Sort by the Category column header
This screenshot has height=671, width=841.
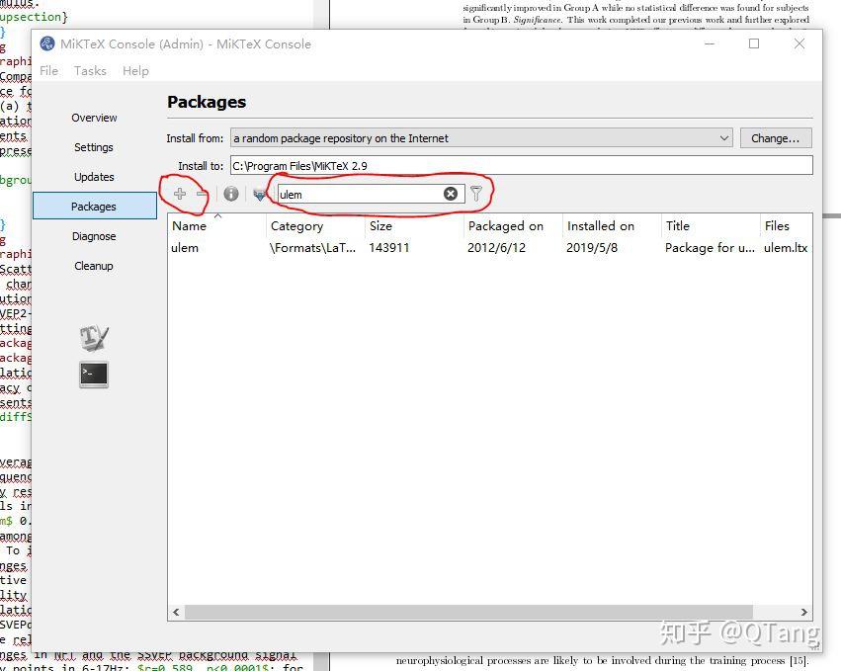(x=315, y=226)
